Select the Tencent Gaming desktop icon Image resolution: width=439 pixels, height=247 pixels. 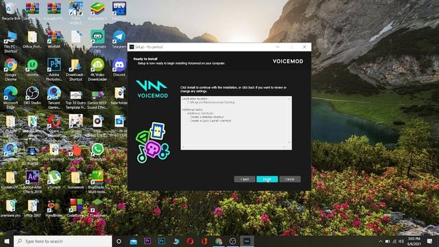[x=54, y=97]
